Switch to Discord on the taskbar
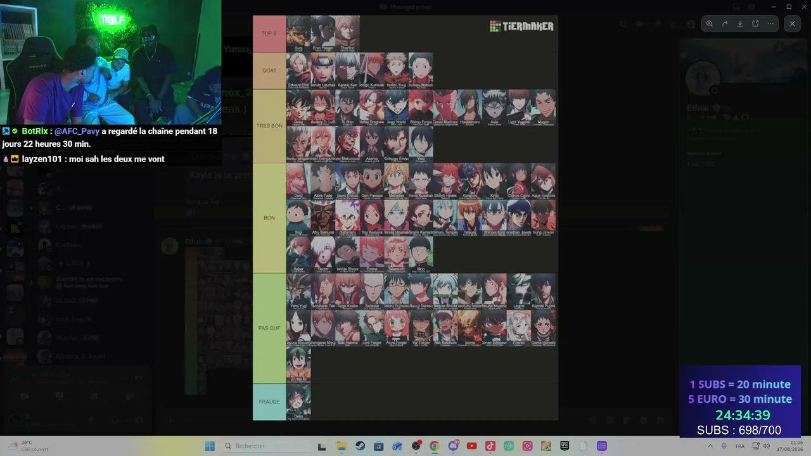This screenshot has width=811, height=456. (453, 446)
